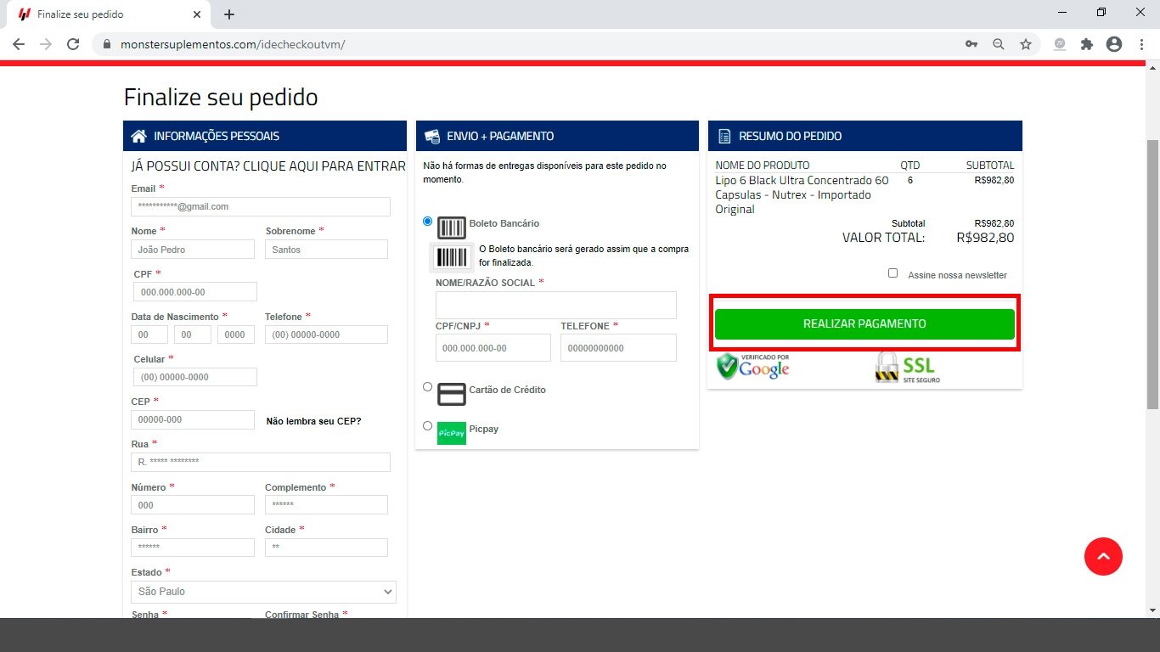This screenshot has width=1160, height=652.
Task: Click the Lipo 6 Black Ultra Concentrado product name
Action: 802,194
